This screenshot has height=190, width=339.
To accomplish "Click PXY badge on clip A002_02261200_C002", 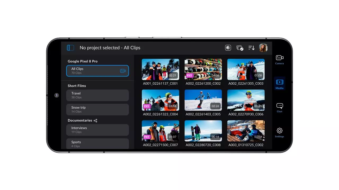I will (x=190, y=75).
